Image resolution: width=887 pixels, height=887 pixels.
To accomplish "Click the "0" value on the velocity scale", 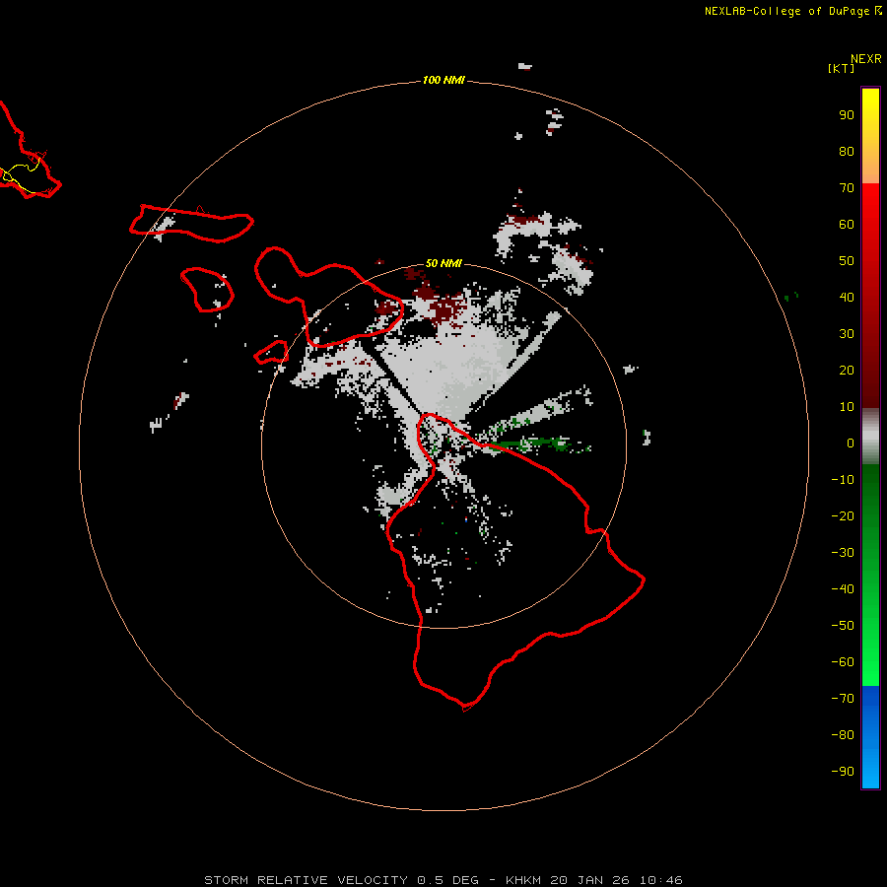I will point(851,443).
